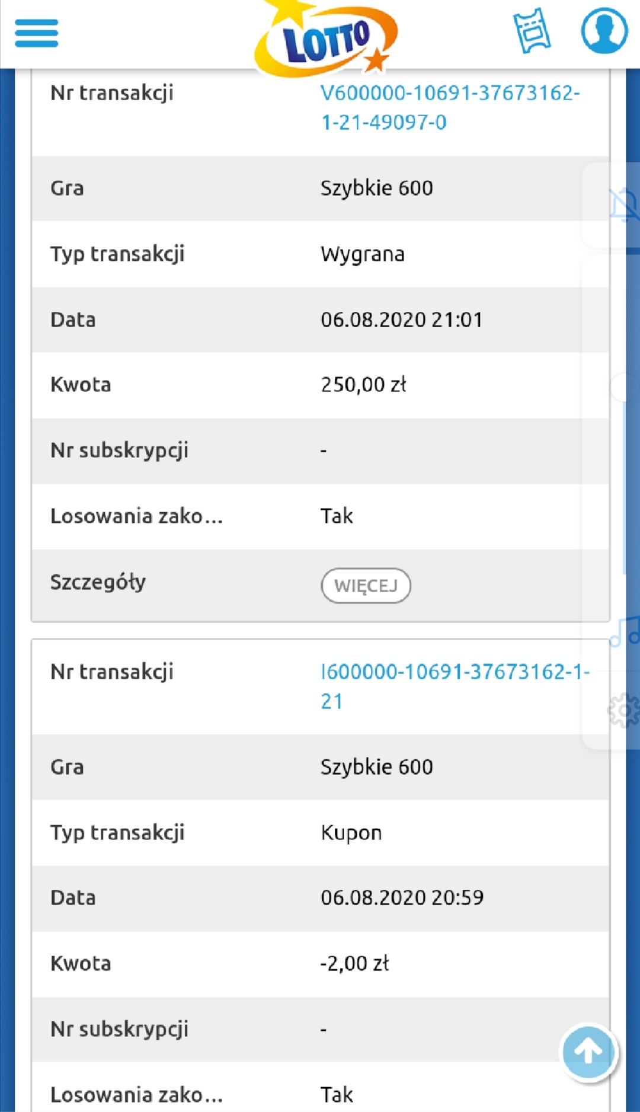Select the date 06.08.2020 21:01

401,320
